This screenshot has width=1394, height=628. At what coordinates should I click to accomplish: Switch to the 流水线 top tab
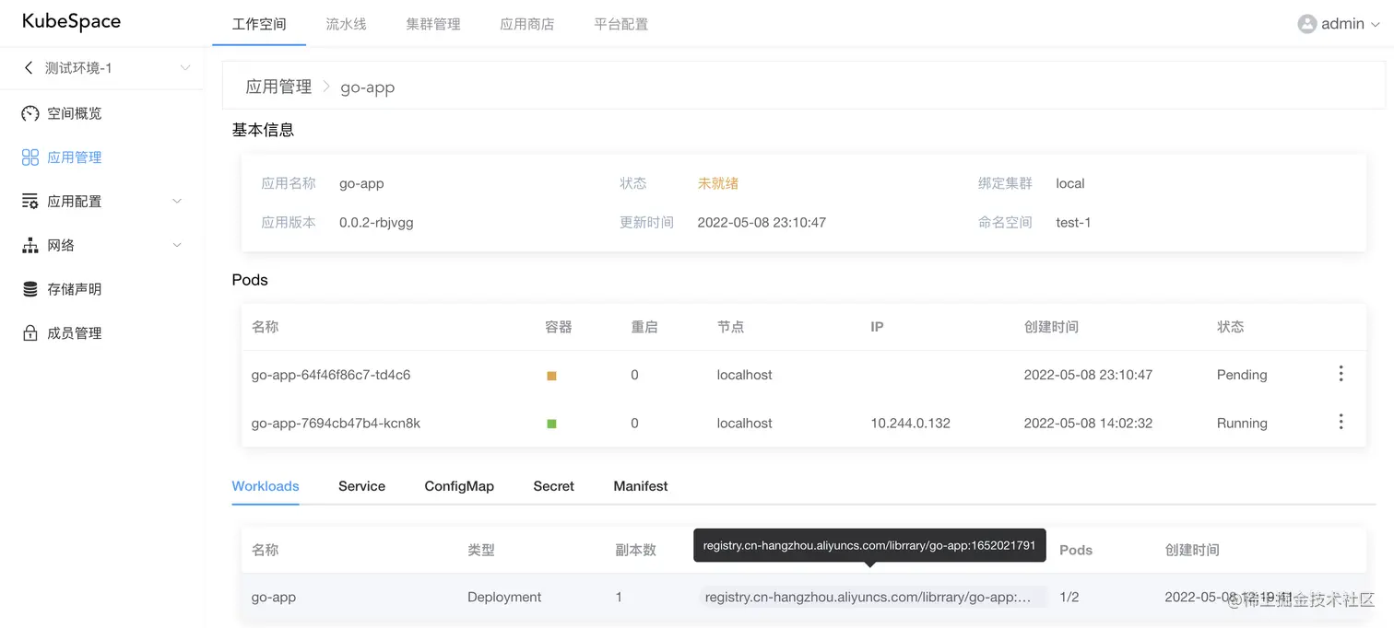346,24
